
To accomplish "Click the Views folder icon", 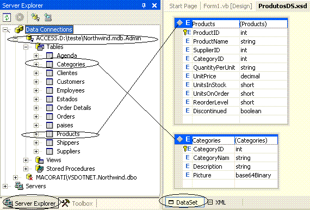I will click(40, 160).
